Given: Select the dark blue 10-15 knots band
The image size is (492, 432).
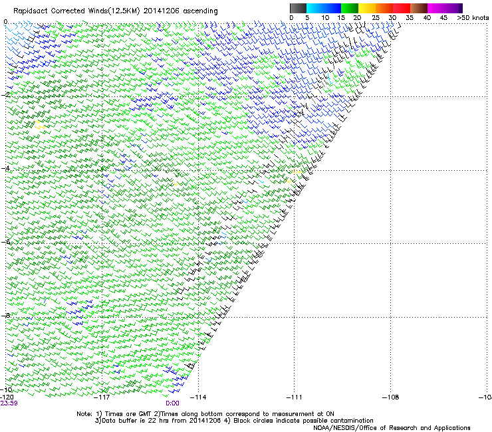Looking at the screenshot, I should (x=332, y=8).
